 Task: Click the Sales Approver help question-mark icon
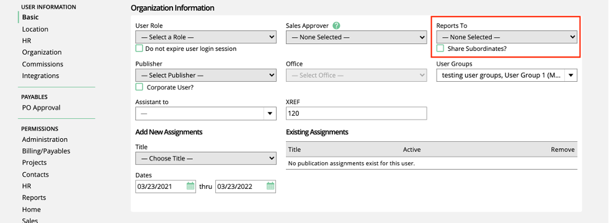coord(336,25)
